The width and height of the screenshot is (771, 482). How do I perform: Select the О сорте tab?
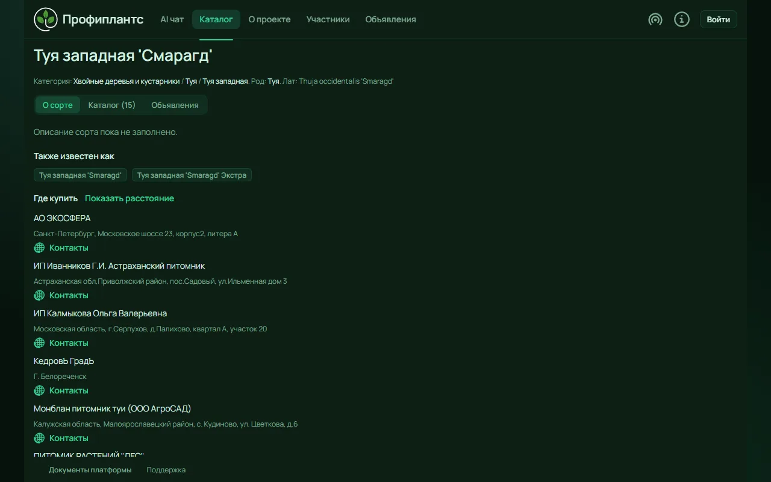(57, 105)
